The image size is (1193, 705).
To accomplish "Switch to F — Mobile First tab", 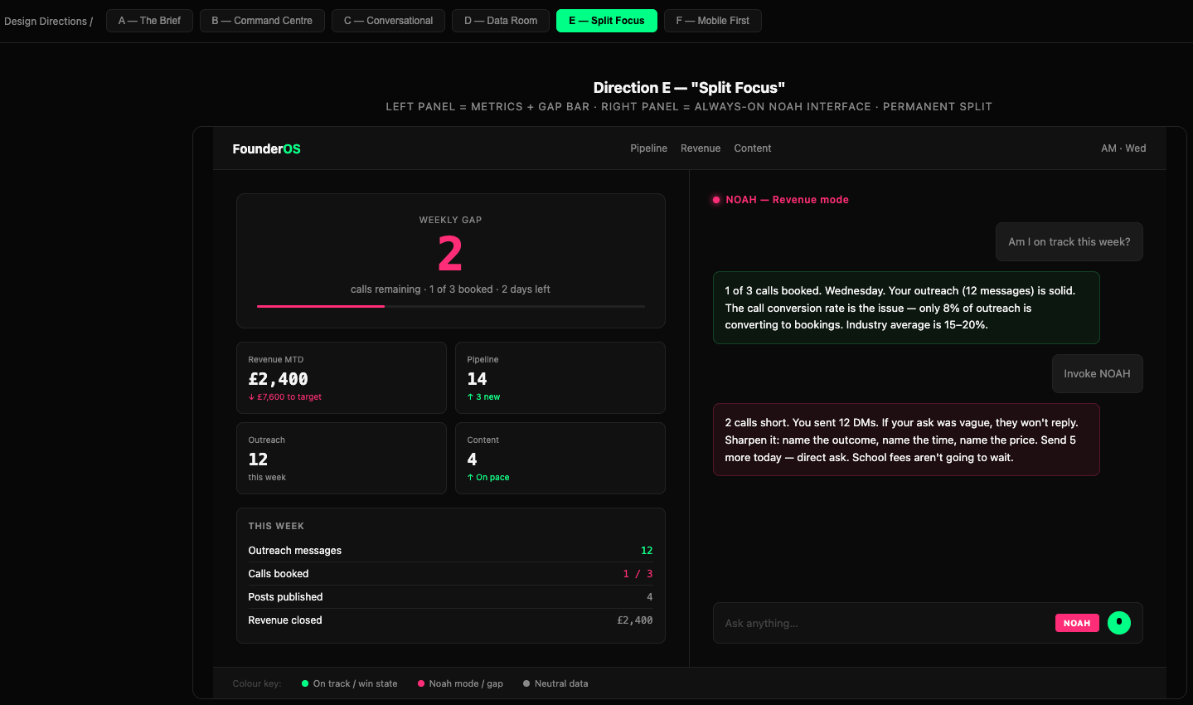I will point(713,21).
